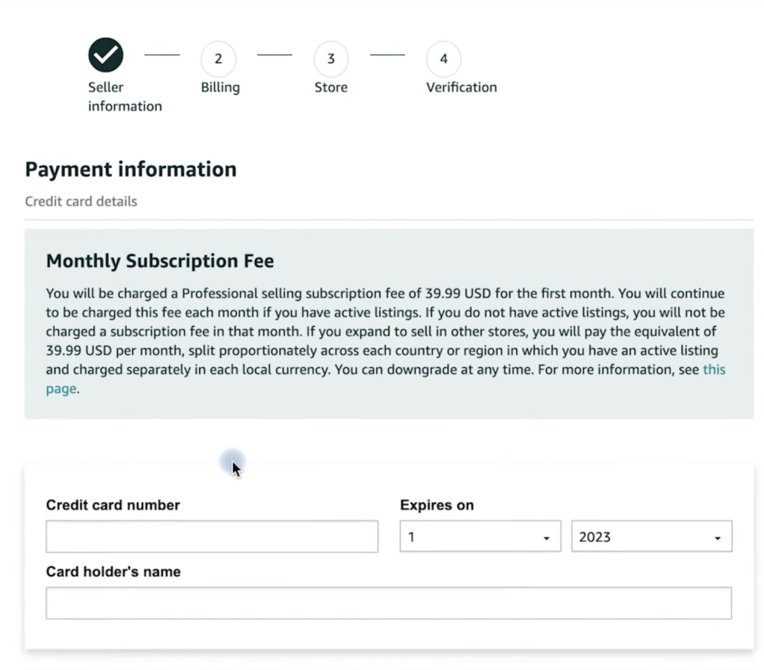This screenshot has height=670, width=764.
Task: Click the Expires on label
Action: point(436,505)
